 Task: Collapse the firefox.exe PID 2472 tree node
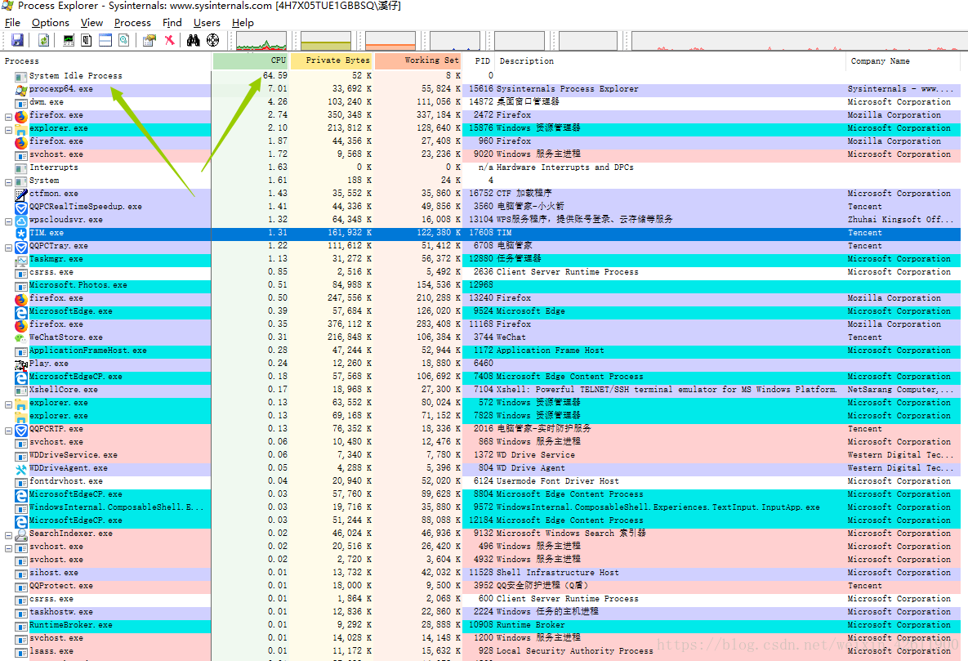(9, 117)
